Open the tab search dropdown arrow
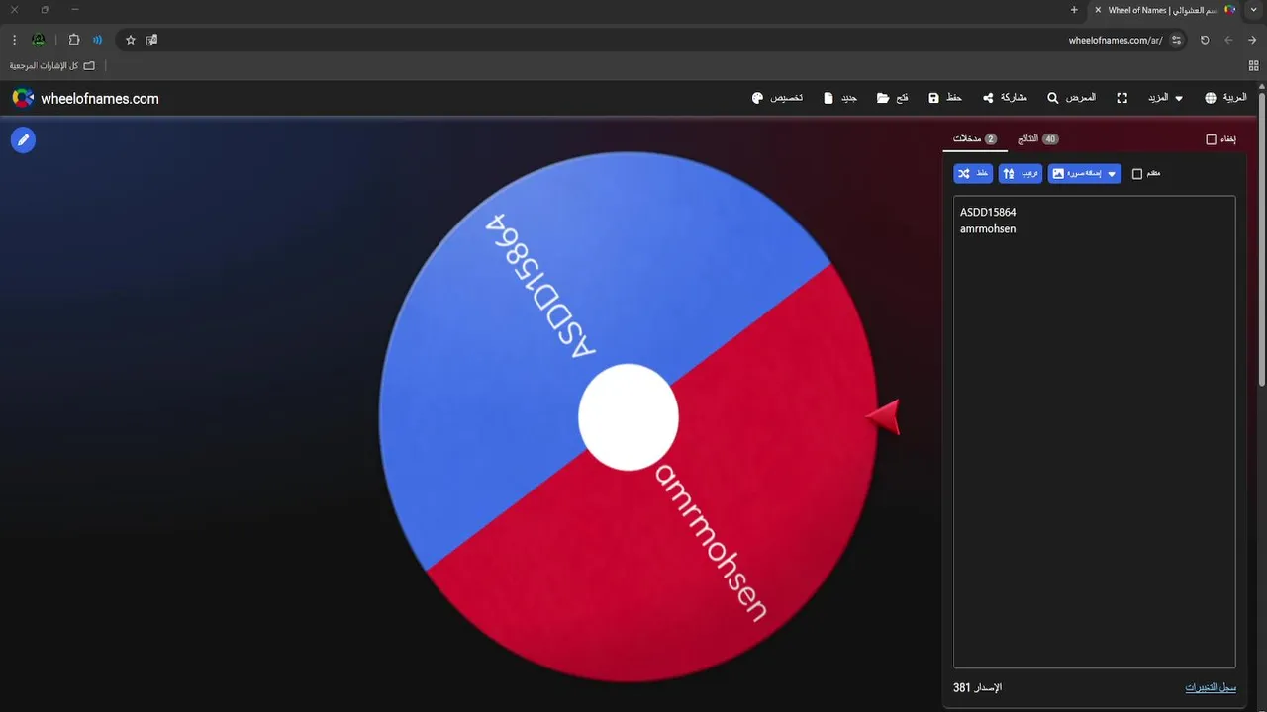The image size is (1267, 712). pos(1254,9)
